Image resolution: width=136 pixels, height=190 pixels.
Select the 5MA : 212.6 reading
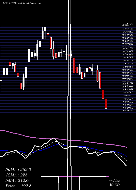17,180
